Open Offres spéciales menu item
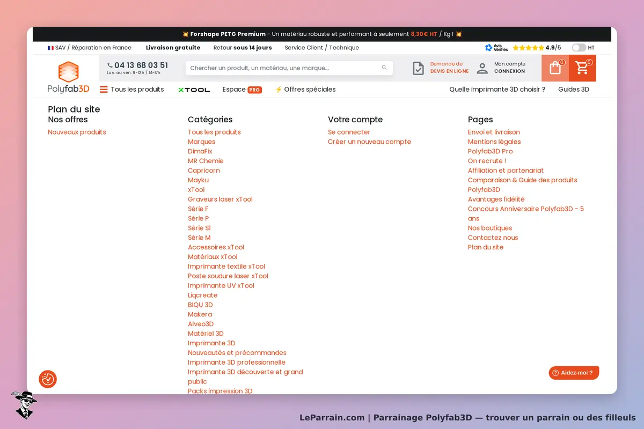 [305, 90]
